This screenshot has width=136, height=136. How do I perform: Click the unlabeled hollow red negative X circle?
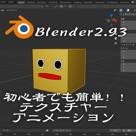click(107, 20)
